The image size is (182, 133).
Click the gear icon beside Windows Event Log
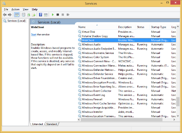point(79,95)
